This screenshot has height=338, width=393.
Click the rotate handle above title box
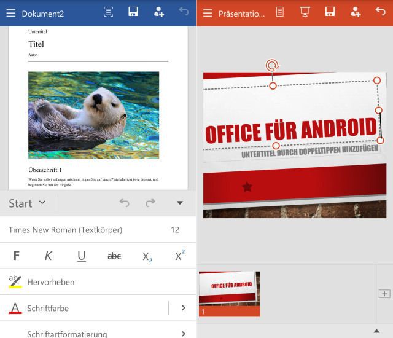pyautogui.click(x=273, y=66)
